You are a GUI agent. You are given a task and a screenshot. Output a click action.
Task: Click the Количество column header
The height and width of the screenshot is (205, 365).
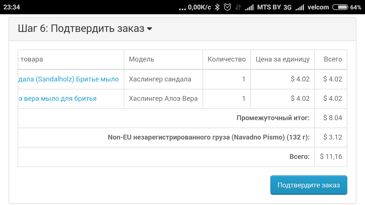(226, 59)
